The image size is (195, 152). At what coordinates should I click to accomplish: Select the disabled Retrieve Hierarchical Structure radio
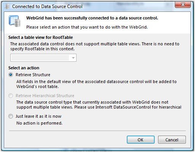(11, 96)
